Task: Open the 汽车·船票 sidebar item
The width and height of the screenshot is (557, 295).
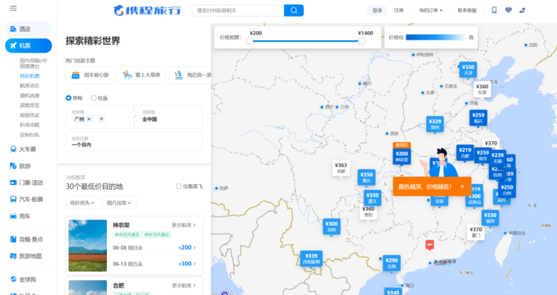Action: pos(28,199)
